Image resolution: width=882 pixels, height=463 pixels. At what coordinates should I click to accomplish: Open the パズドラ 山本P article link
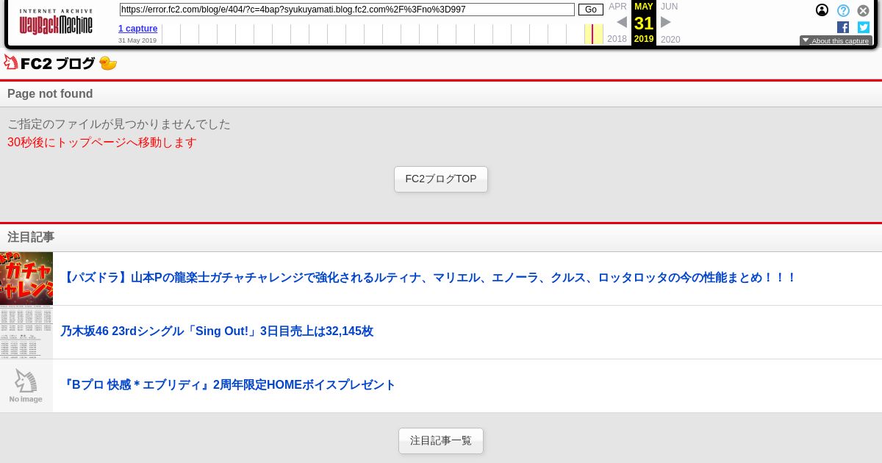click(x=429, y=278)
